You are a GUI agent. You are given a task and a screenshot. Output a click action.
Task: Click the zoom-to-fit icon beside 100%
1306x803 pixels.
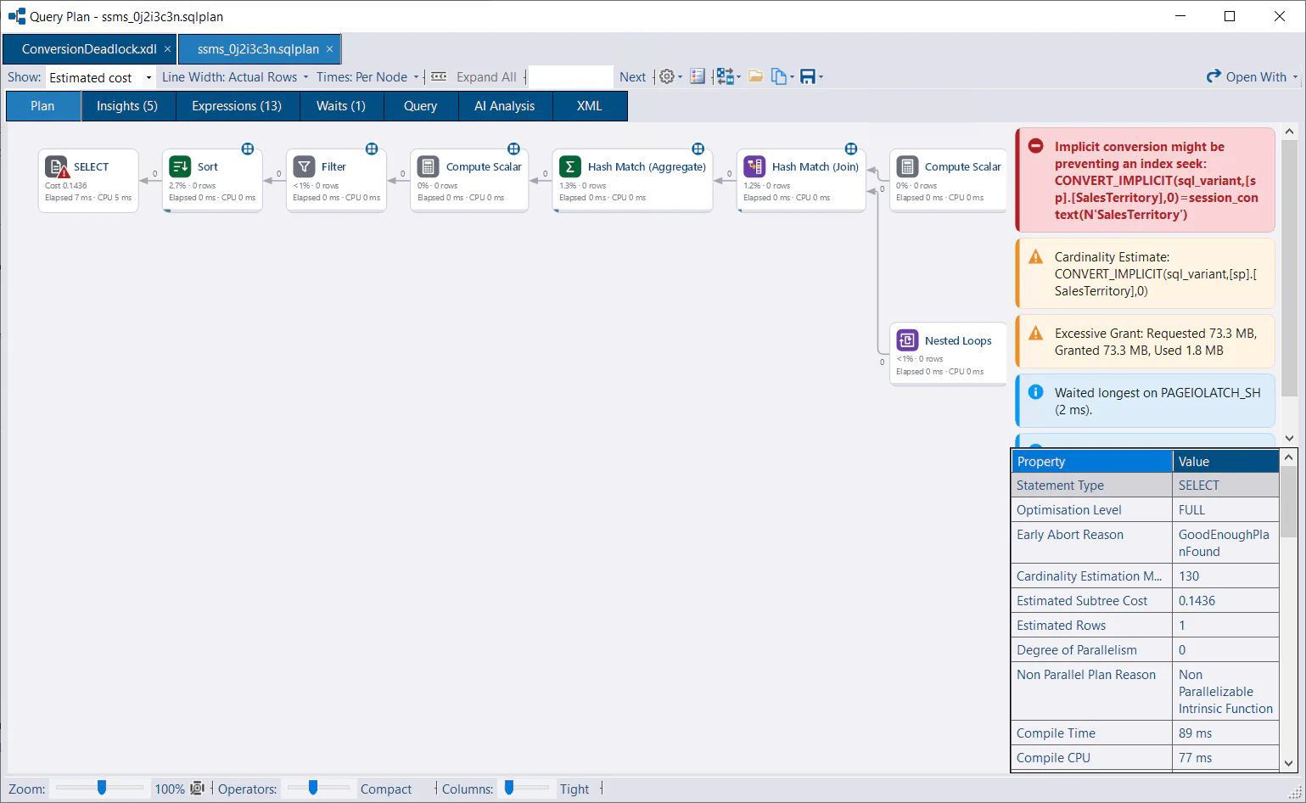click(x=198, y=788)
